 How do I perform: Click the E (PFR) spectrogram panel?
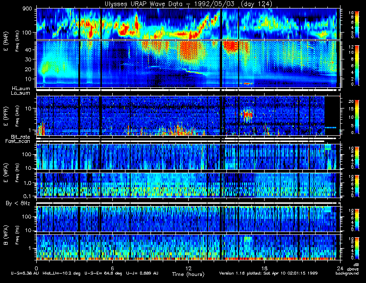click(x=188, y=116)
